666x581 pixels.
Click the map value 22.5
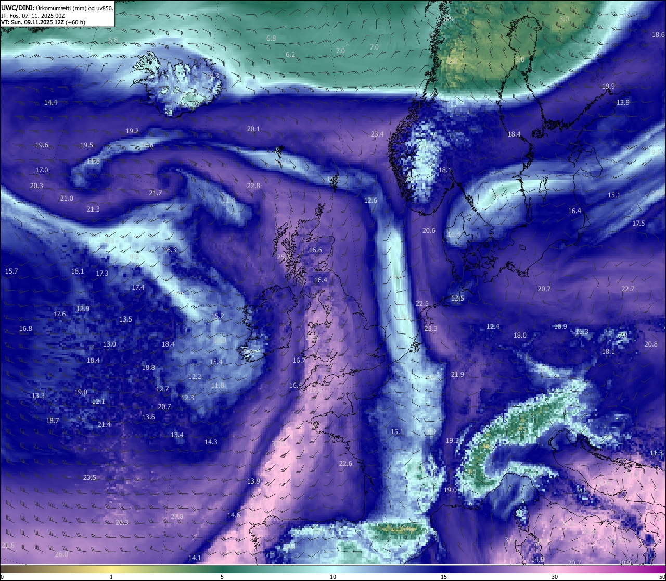click(x=422, y=304)
